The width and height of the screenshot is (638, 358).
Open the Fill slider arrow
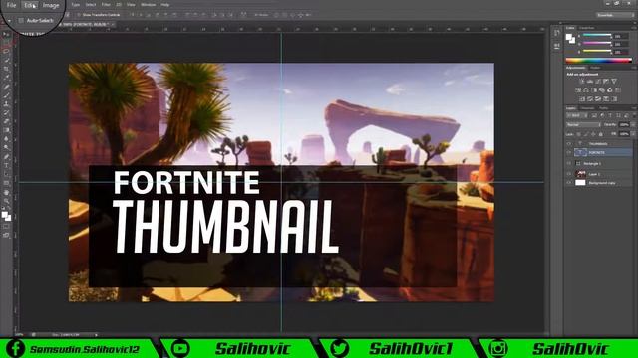633,134
